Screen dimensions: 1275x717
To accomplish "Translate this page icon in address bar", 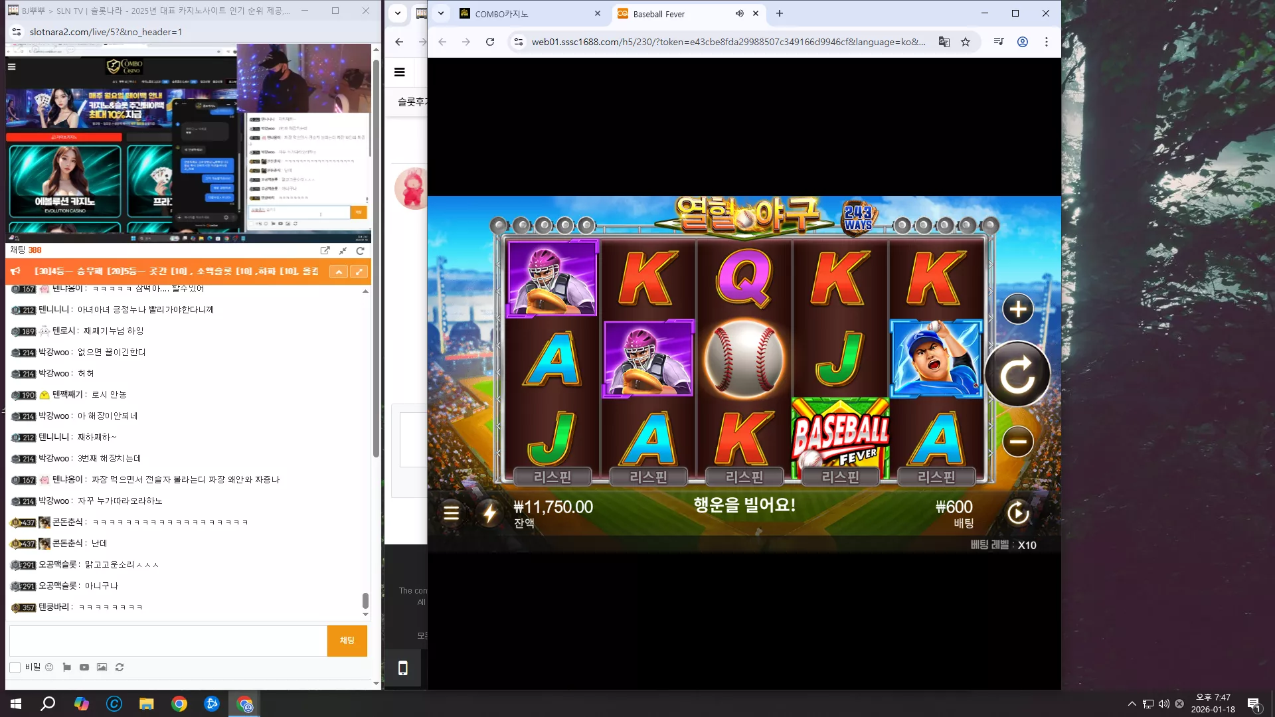I will (944, 42).
